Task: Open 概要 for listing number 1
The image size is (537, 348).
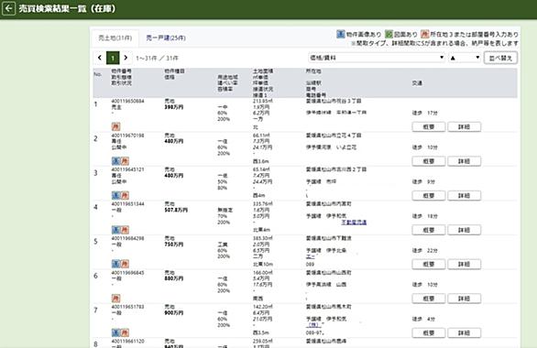Action: (429, 126)
